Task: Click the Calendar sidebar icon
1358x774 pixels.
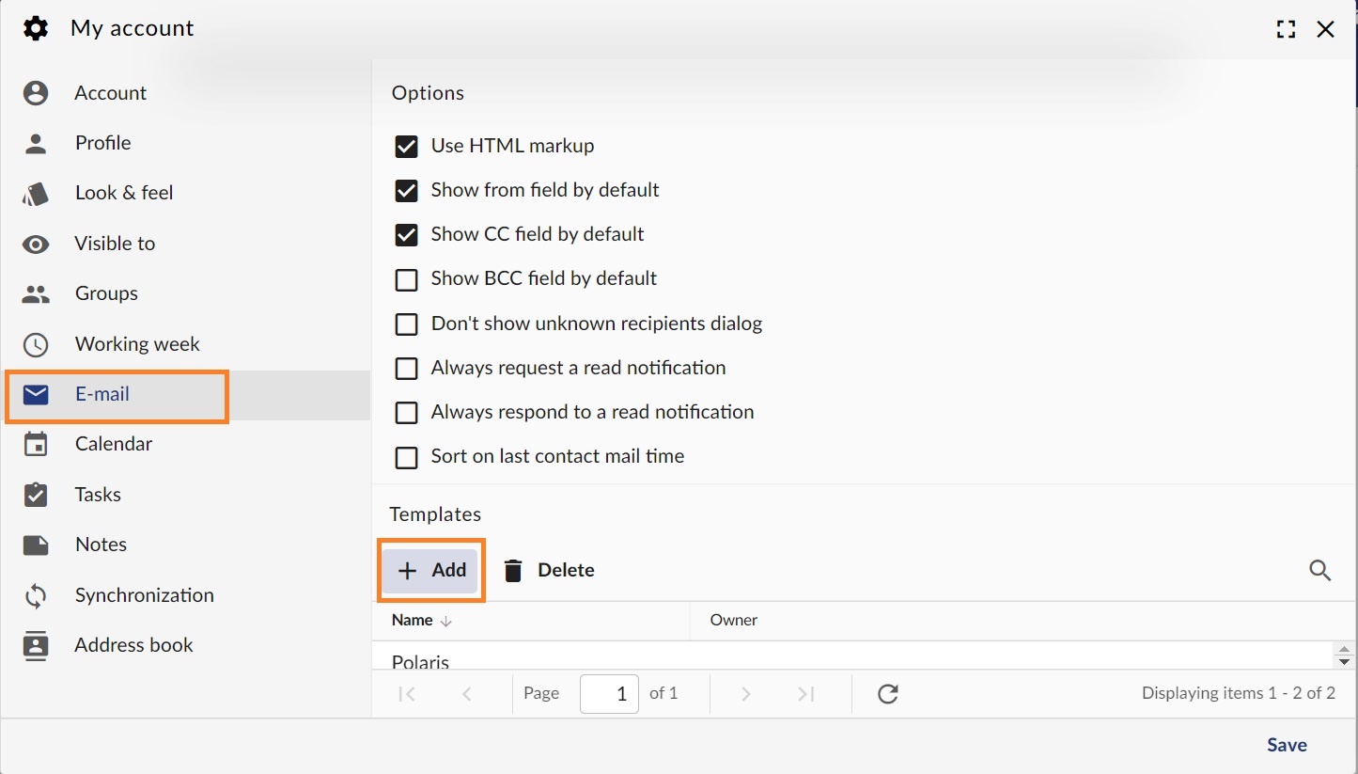Action: click(x=36, y=444)
